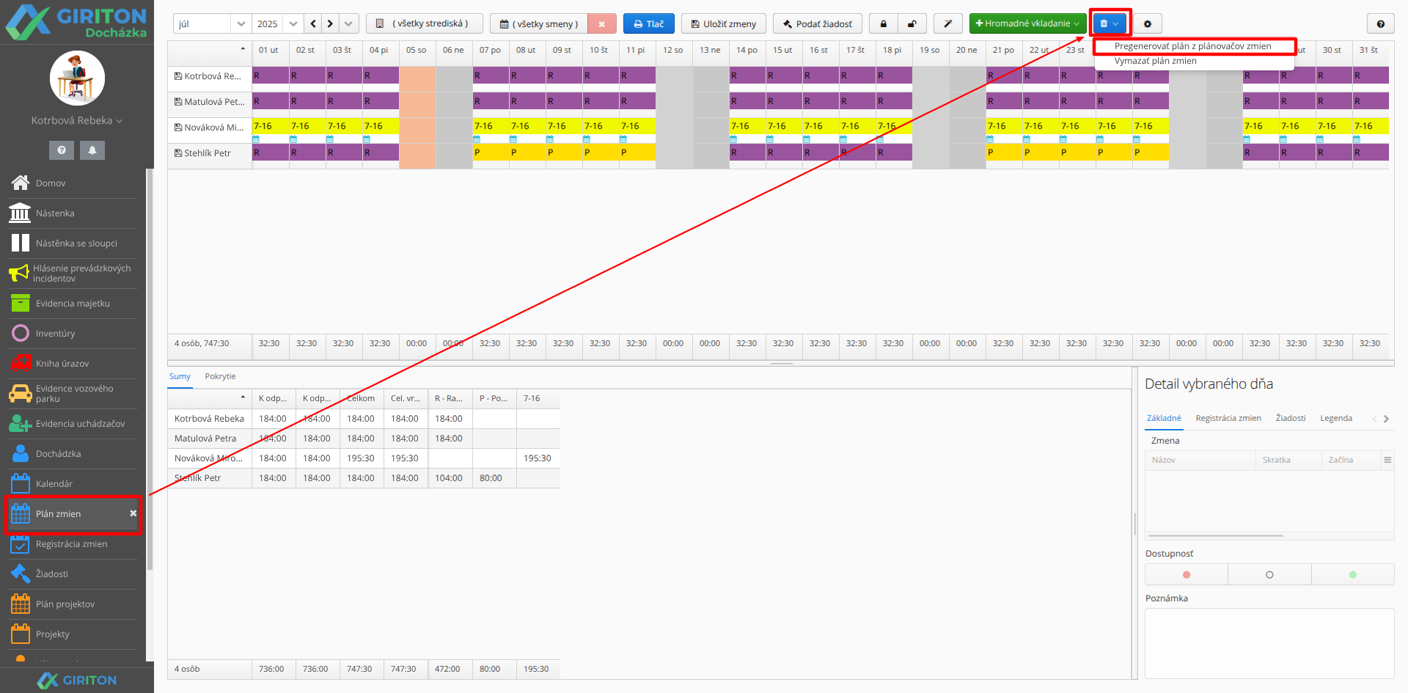Click the Tlač print button
Screen dimensions: 1408x693
coord(649,23)
